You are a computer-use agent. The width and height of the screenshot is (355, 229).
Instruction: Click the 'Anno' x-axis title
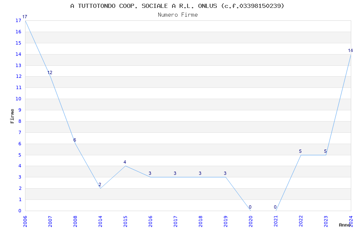[345, 225]
